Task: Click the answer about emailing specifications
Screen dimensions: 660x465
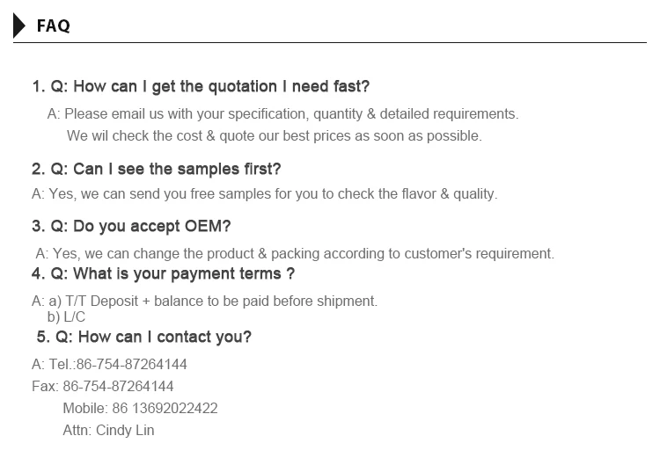Action: [282, 114]
